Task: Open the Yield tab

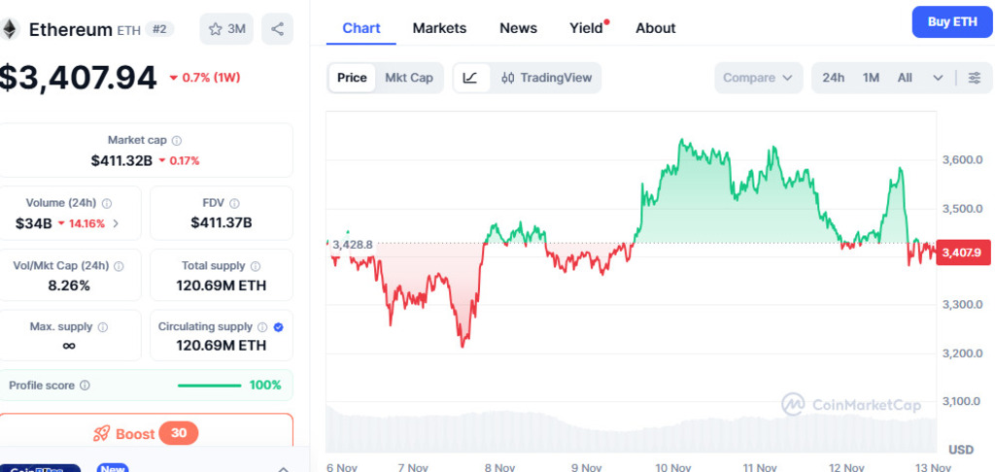Action: [x=586, y=28]
